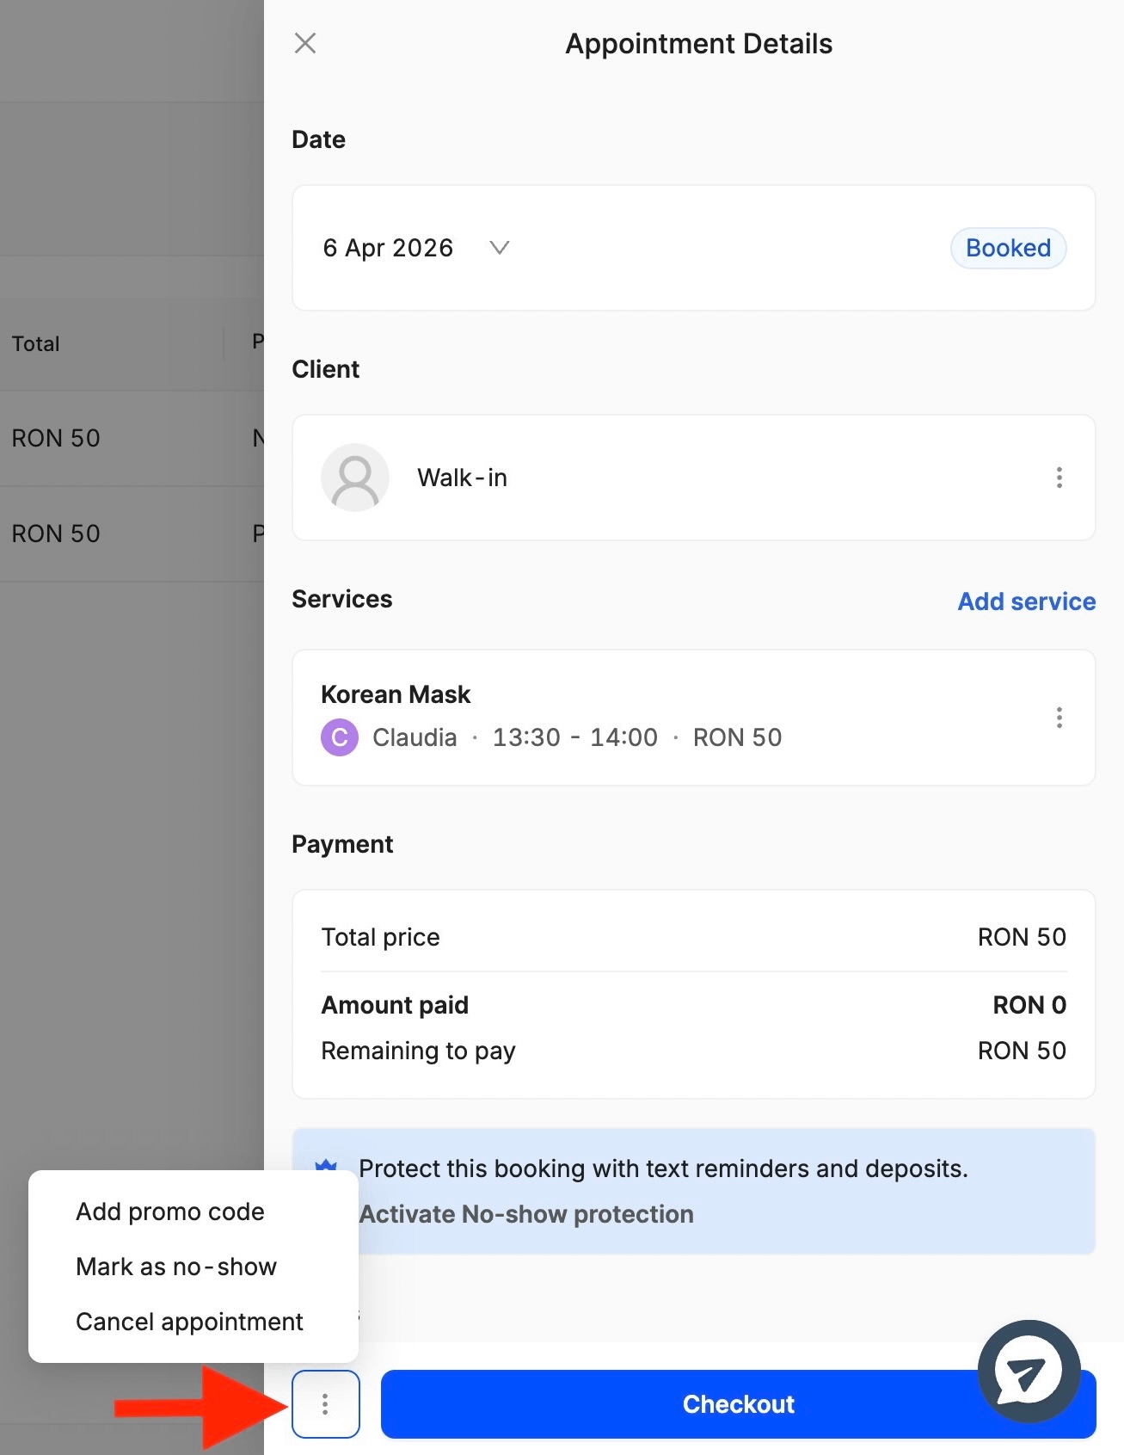Click the three-dot more actions button
Screen dimensions: 1124x1455
click(x=325, y=1404)
